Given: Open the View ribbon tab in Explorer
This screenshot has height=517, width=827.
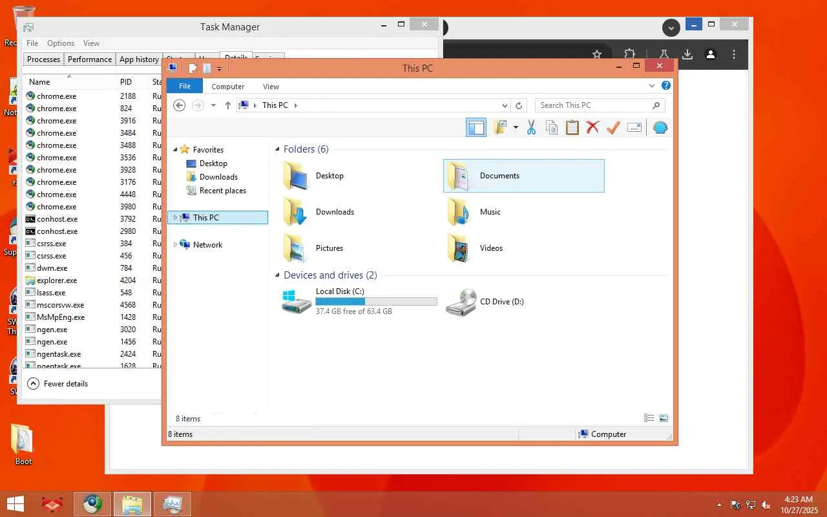Looking at the screenshot, I should pyautogui.click(x=271, y=86).
